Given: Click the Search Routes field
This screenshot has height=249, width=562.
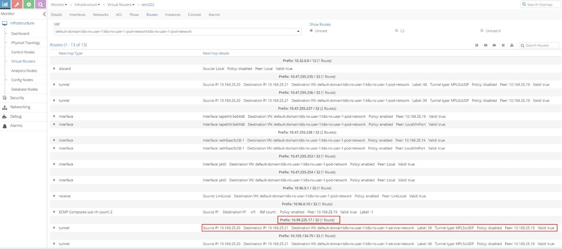Looking at the screenshot, I should 539,45.
